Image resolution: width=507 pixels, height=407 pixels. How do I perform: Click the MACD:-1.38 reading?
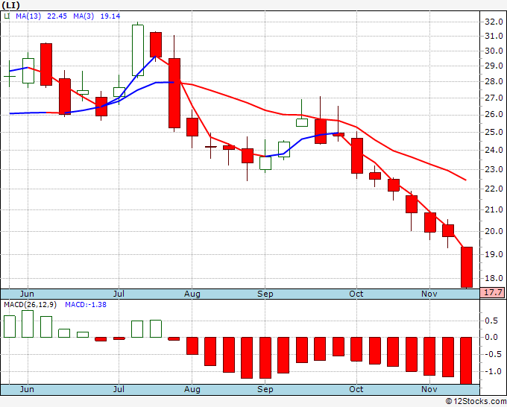coord(86,305)
